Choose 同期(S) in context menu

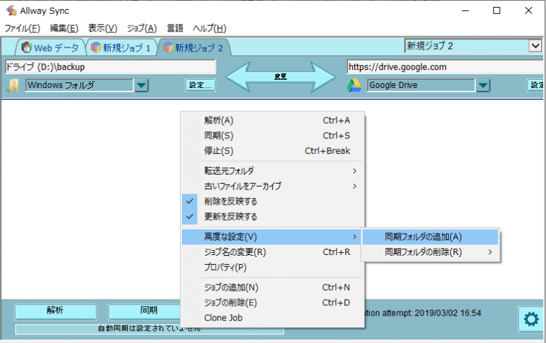[273, 136]
